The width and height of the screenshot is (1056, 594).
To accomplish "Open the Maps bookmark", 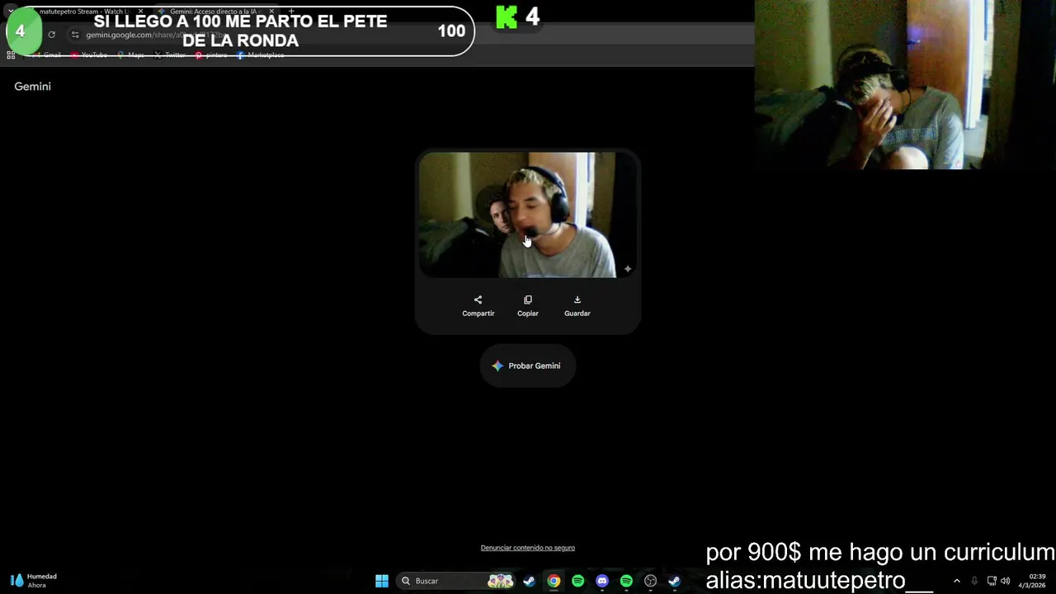I will tap(130, 55).
